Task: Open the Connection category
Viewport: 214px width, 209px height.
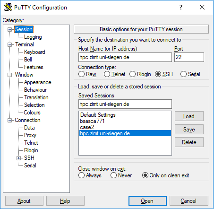Action: [x=27, y=120]
